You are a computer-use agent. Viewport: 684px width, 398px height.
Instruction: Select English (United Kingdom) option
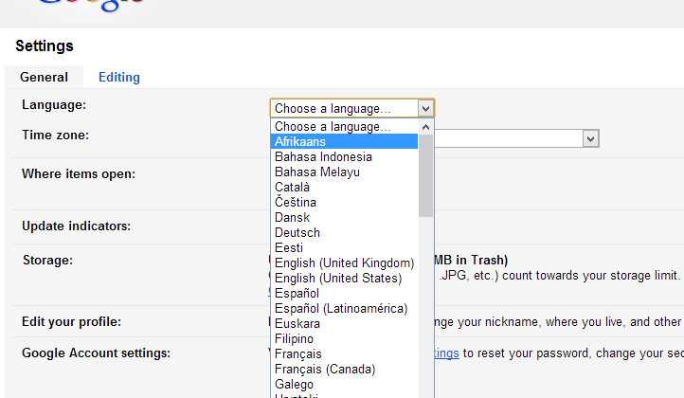pyautogui.click(x=343, y=263)
